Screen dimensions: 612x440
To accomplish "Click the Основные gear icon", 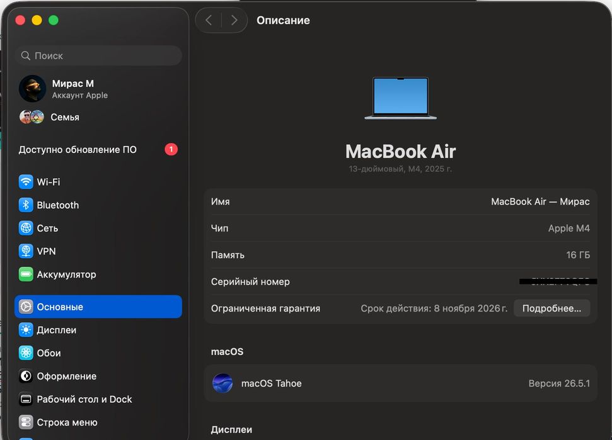I will [26, 307].
